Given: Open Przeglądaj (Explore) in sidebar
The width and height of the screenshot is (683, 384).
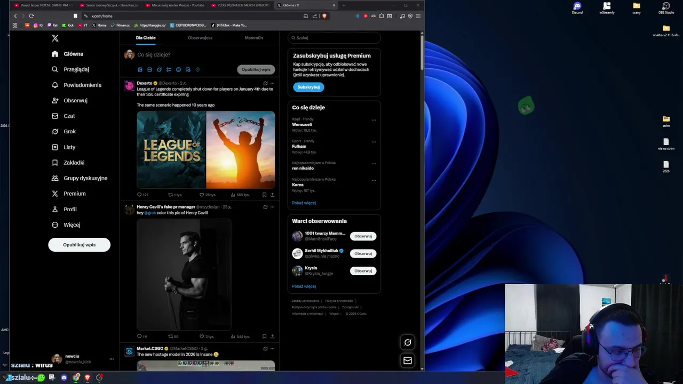Looking at the screenshot, I should click(x=70, y=69).
